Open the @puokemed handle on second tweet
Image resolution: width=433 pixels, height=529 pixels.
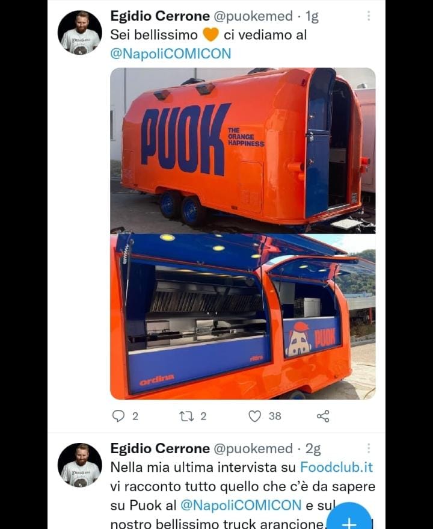tap(253, 448)
